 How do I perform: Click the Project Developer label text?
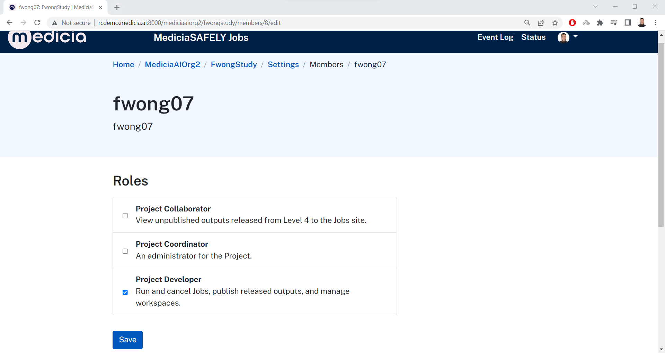click(168, 279)
